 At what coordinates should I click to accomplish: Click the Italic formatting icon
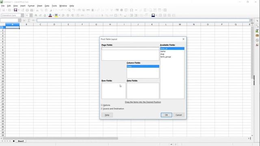click(40, 15)
